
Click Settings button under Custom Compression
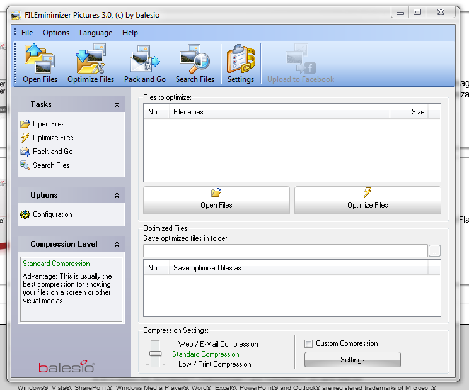coord(352,360)
